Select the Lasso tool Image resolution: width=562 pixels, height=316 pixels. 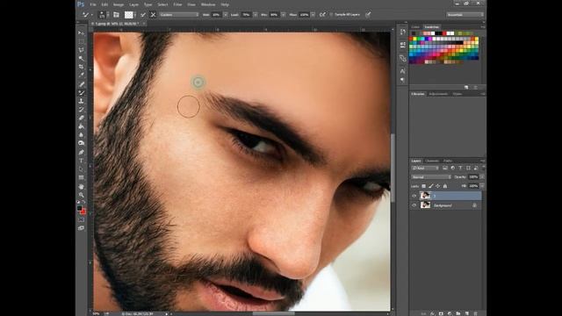[x=82, y=50]
